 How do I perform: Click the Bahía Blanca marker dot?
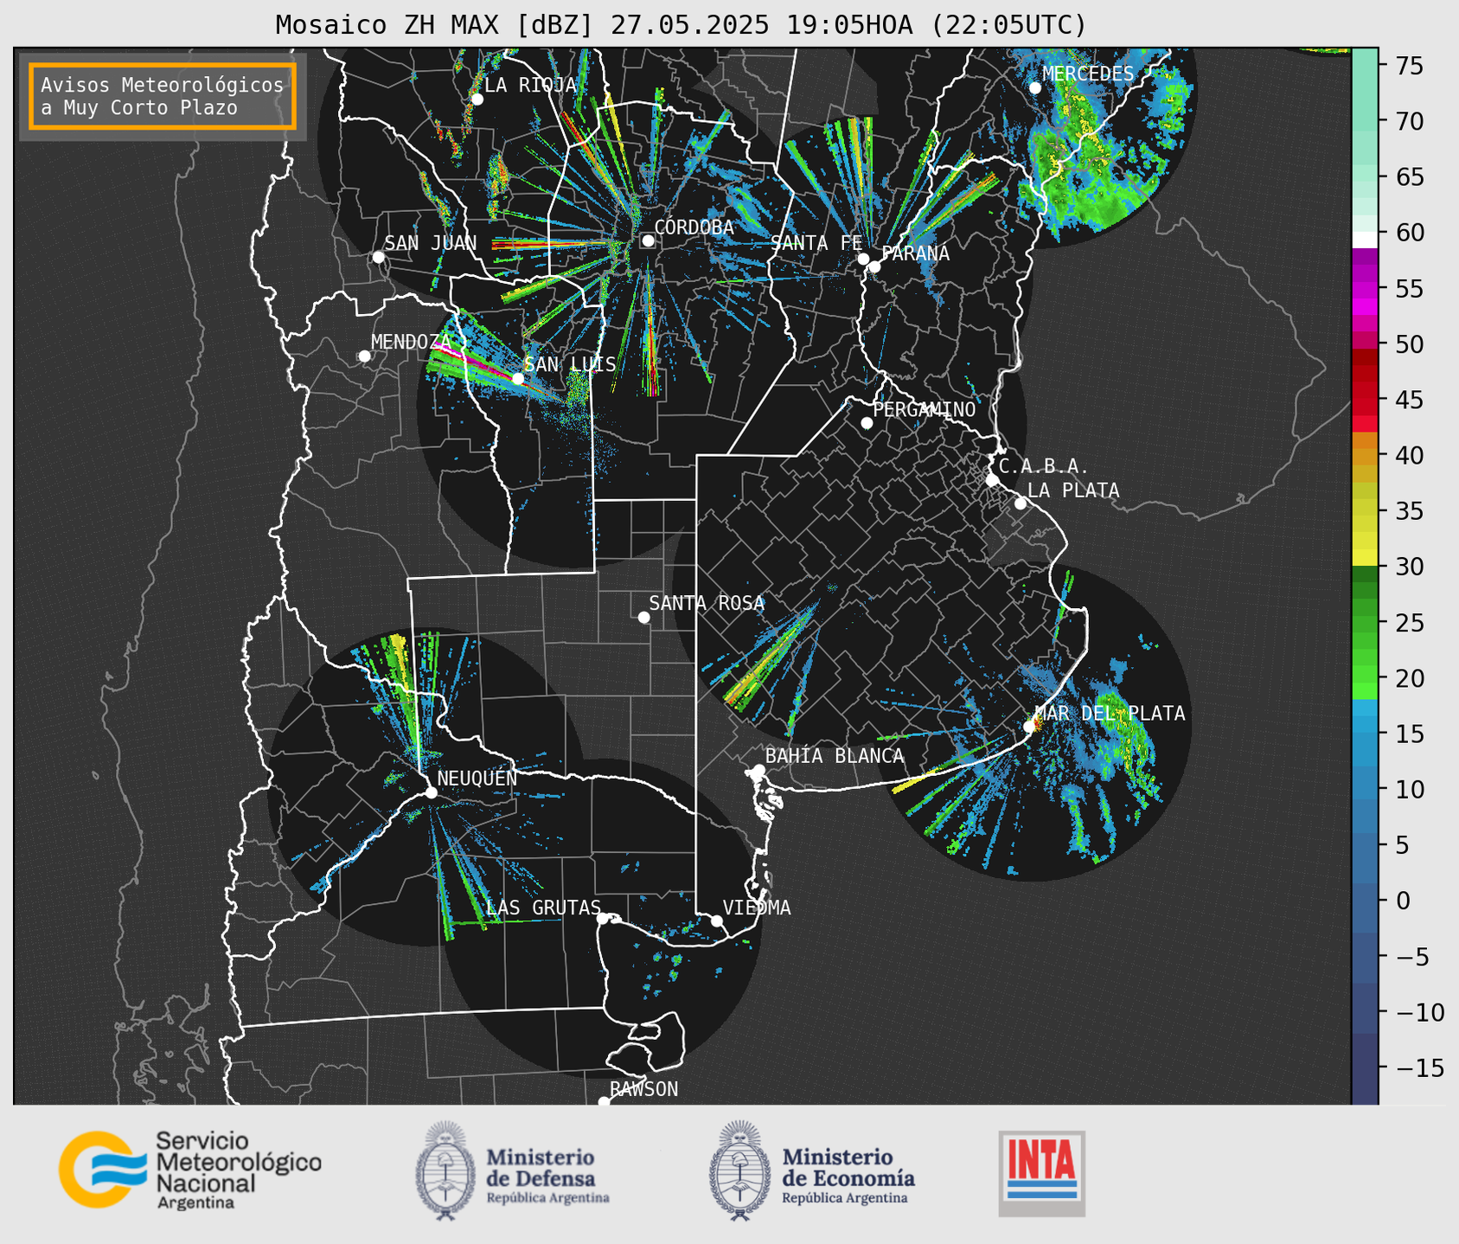click(758, 770)
